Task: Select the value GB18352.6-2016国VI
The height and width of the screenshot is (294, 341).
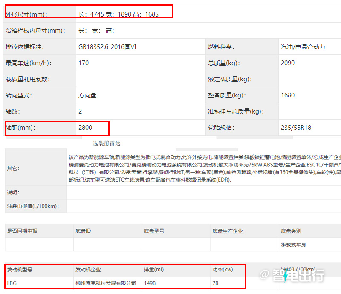Action: click(x=107, y=47)
